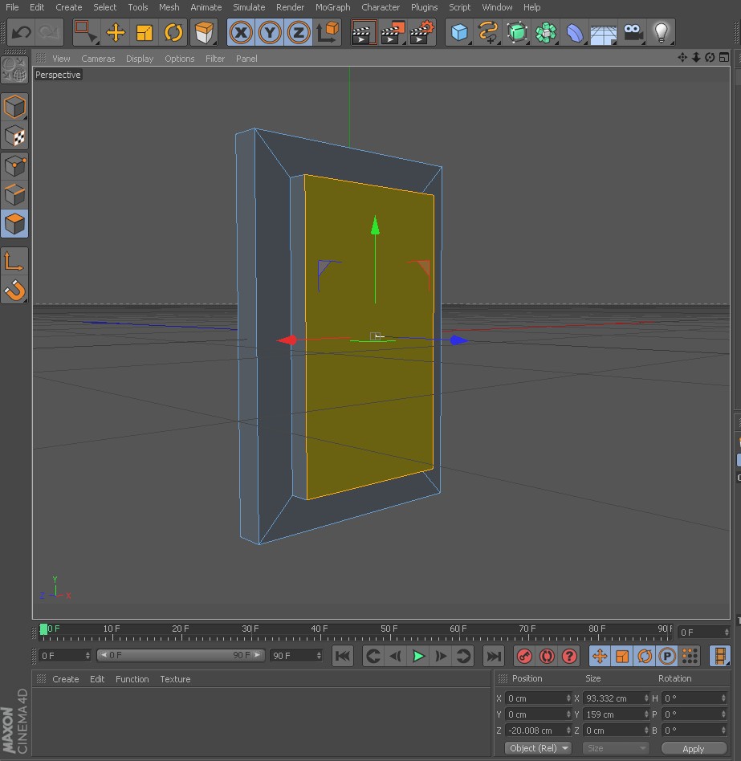Click the viewport pan move icon
This screenshot has height=761, width=741.
click(x=682, y=58)
